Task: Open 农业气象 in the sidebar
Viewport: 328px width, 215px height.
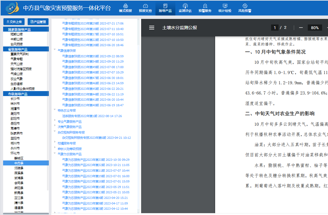Action: click(16, 79)
